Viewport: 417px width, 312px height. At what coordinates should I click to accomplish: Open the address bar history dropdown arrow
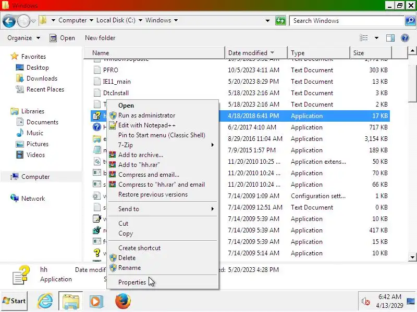(267, 20)
